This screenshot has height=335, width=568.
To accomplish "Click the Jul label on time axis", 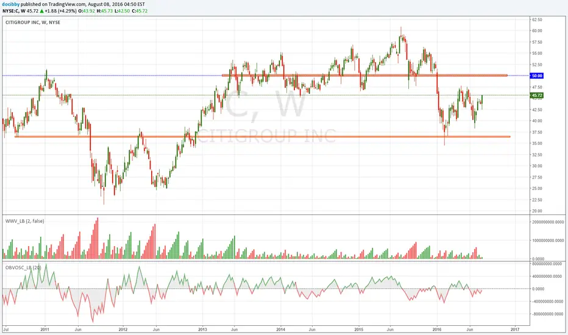I will pyautogui.click(x=5, y=330).
